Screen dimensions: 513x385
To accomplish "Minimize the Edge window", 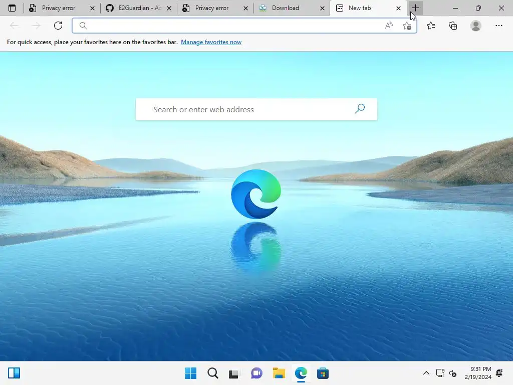I will [455, 8].
